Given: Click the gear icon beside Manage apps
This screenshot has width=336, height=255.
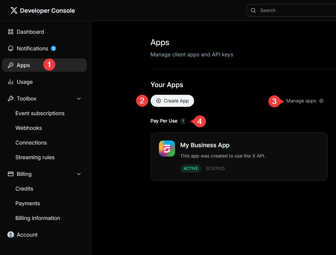Looking at the screenshot, I should point(321,101).
